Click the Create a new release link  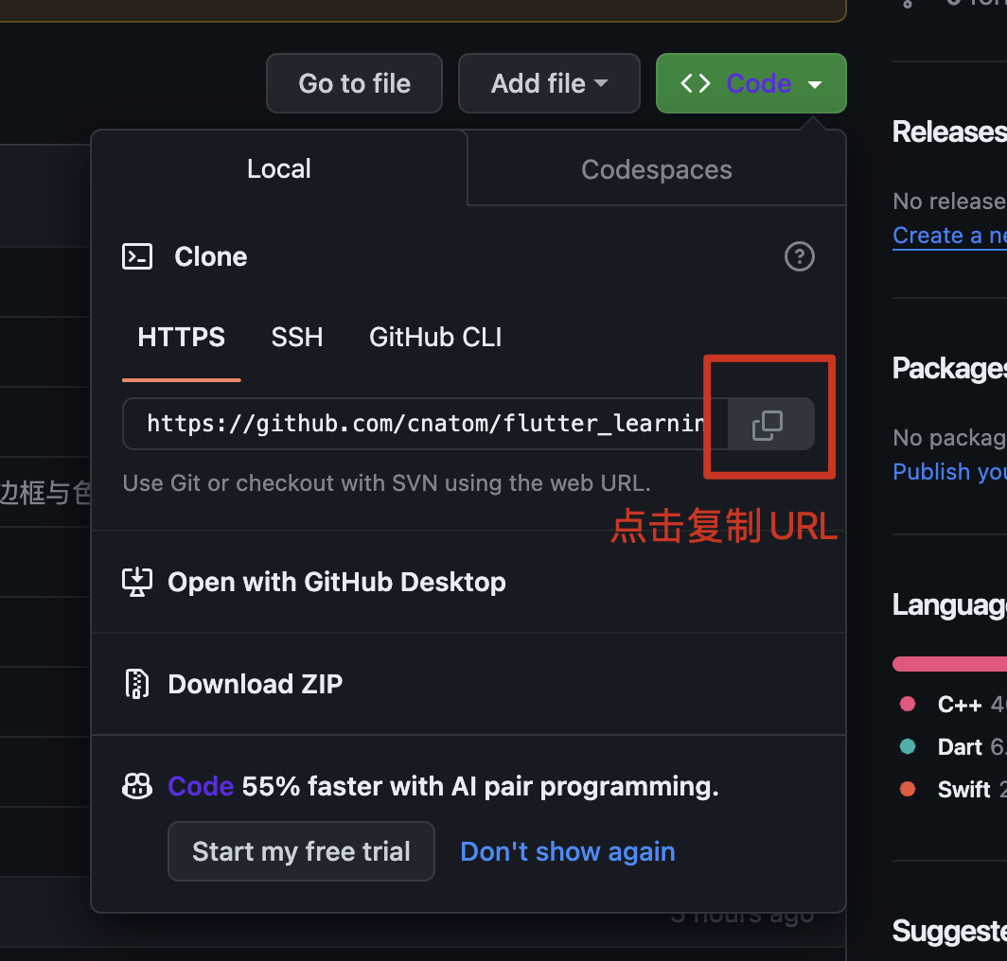click(949, 236)
